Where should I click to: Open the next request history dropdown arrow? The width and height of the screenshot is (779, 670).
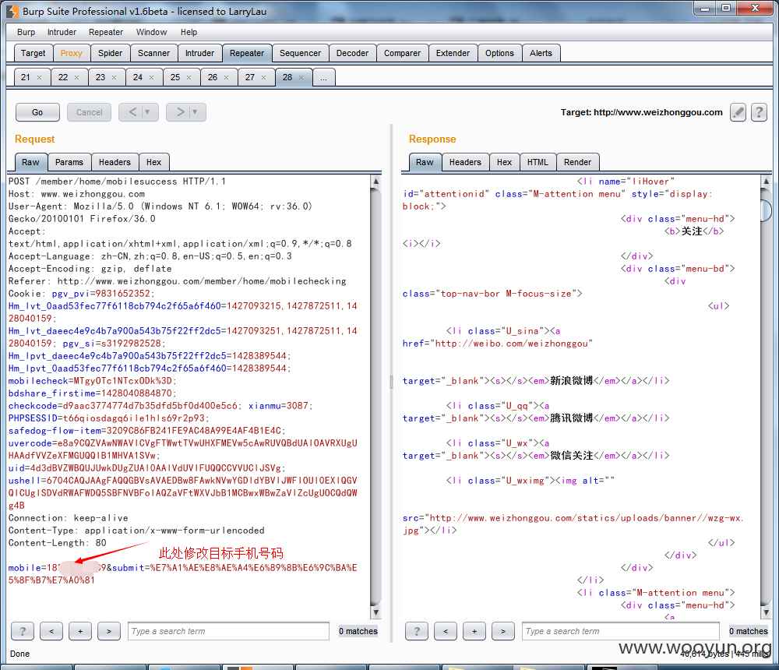coord(196,112)
